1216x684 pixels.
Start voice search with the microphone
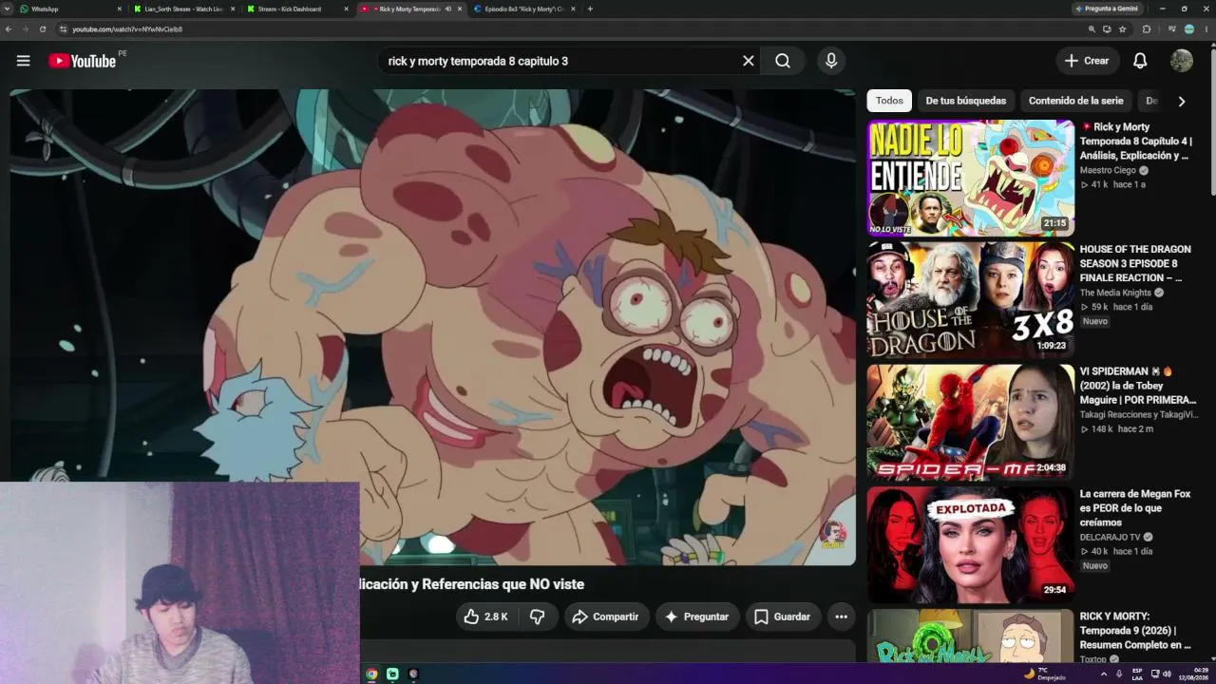pyautogui.click(x=831, y=61)
